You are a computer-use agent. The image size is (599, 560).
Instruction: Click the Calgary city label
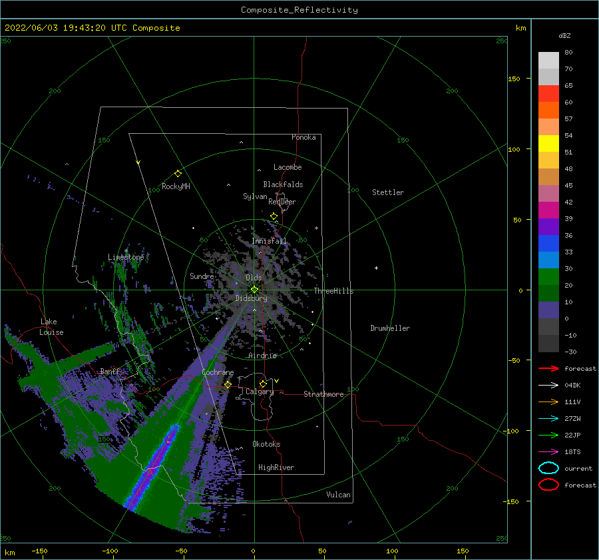260,392
